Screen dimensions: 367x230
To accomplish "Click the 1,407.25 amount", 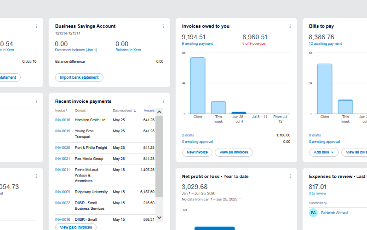I will tap(148, 170).
